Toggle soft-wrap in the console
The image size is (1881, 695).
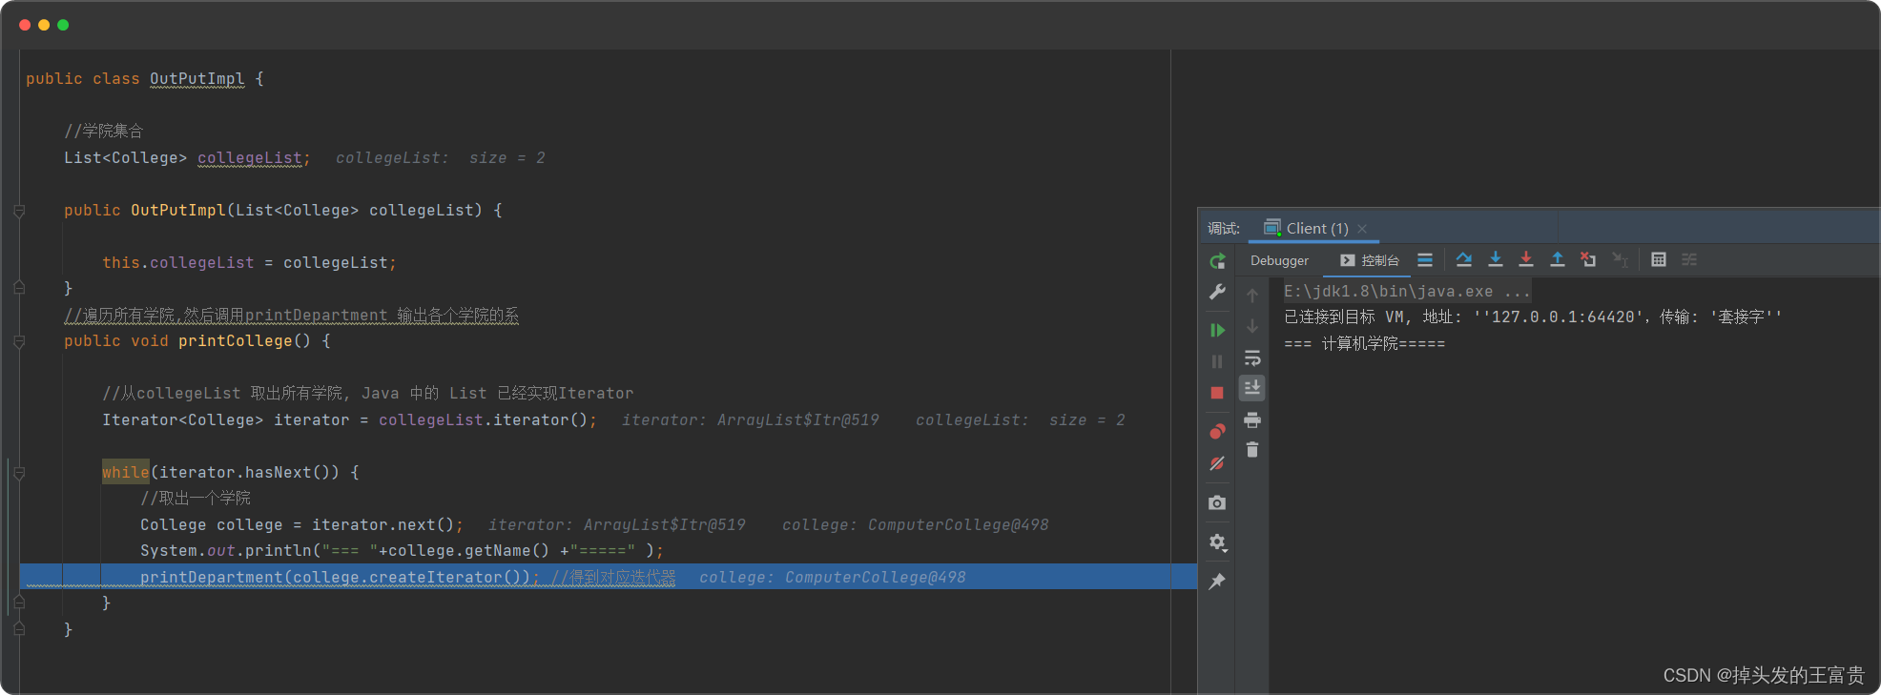click(x=1252, y=358)
